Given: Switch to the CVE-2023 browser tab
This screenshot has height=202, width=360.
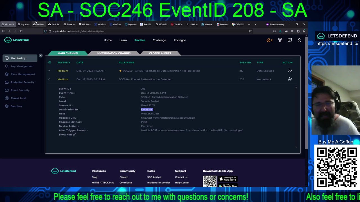Looking at the screenshot, I should point(238,24).
